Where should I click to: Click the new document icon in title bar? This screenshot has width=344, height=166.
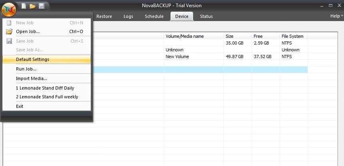click(x=24, y=6)
